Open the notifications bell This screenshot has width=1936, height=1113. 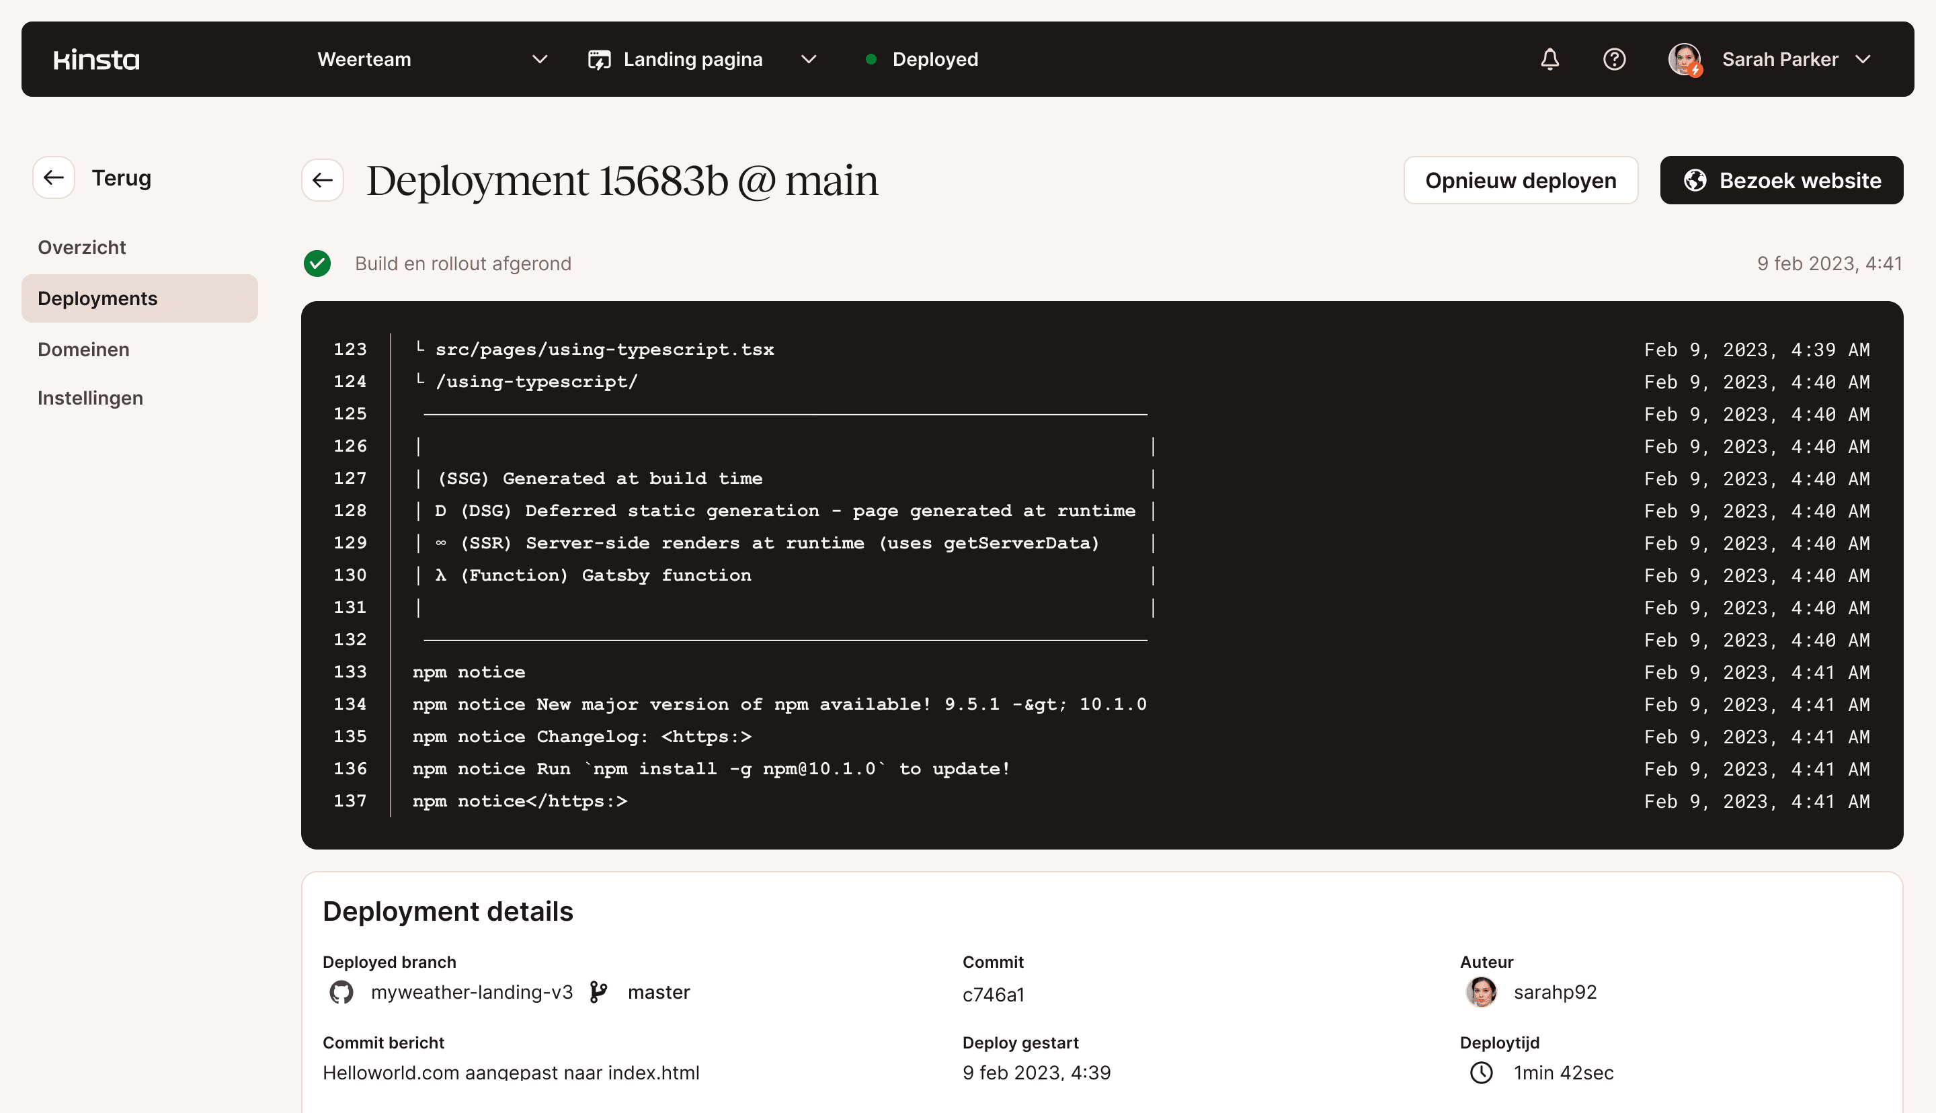pyautogui.click(x=1549, y=59)
